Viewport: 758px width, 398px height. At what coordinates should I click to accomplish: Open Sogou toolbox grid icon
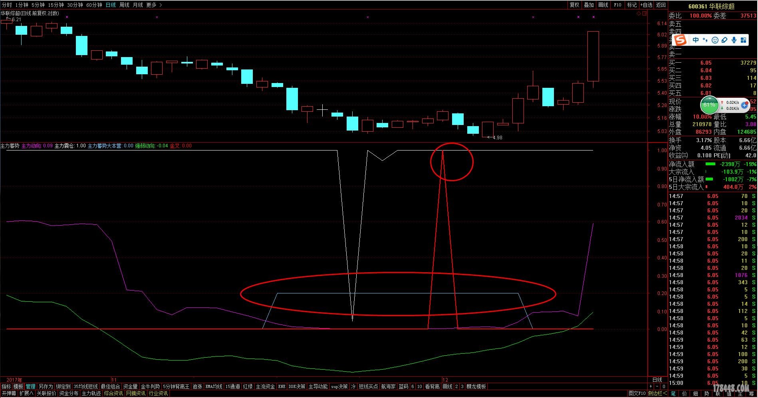[x=744, y=40]
